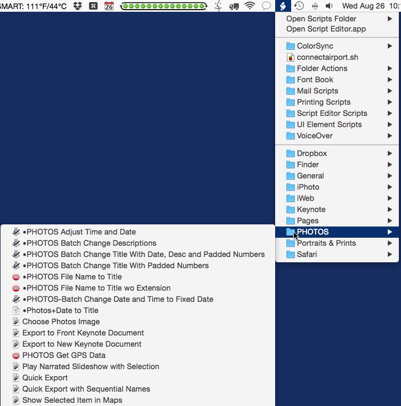401x406 pixels.
Task: Run Export to Front Keynote Document
Action: coord(138,333)
